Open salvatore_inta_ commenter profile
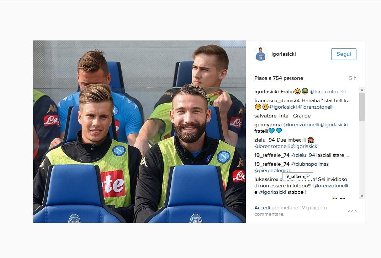Viewport: 381px width, 258px height. tap(273, 116)
